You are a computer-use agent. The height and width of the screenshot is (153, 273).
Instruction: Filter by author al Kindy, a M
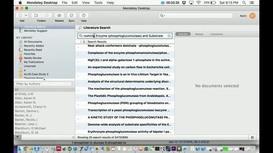point(24,94)
